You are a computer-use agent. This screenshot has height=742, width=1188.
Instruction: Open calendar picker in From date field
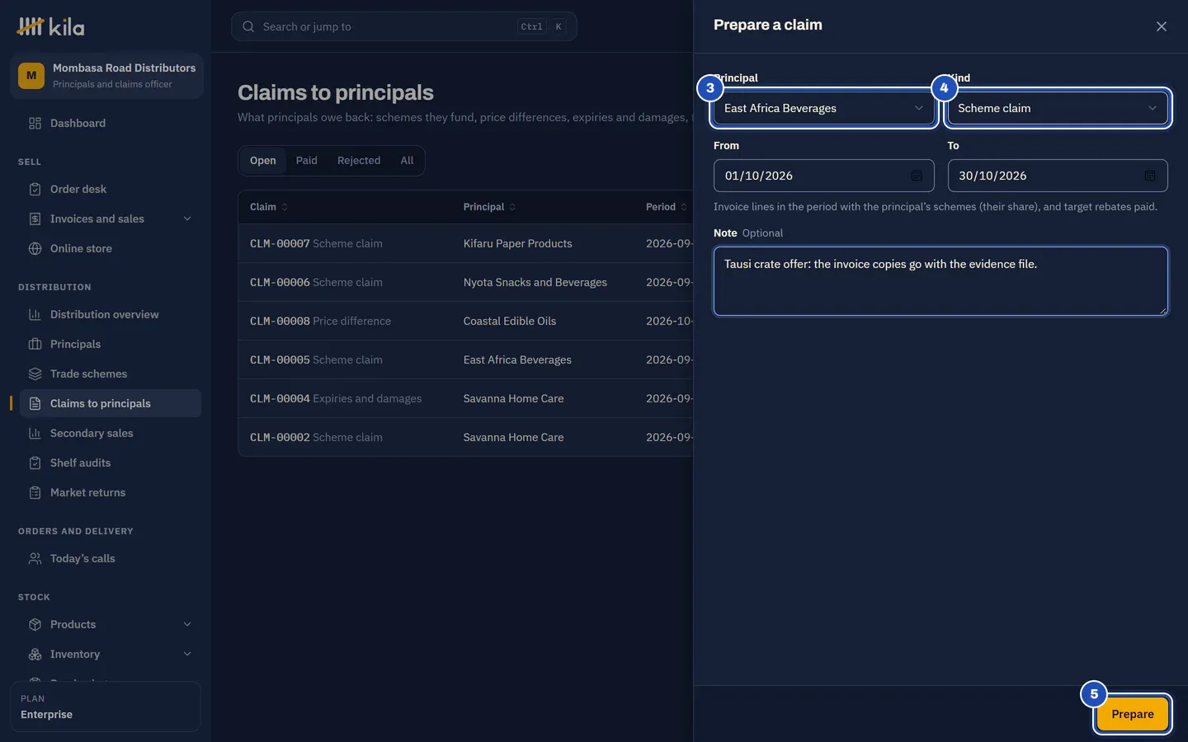[916, 176]
